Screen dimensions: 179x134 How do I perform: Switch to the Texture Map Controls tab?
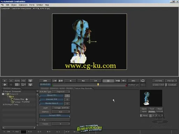pos(83,88)
